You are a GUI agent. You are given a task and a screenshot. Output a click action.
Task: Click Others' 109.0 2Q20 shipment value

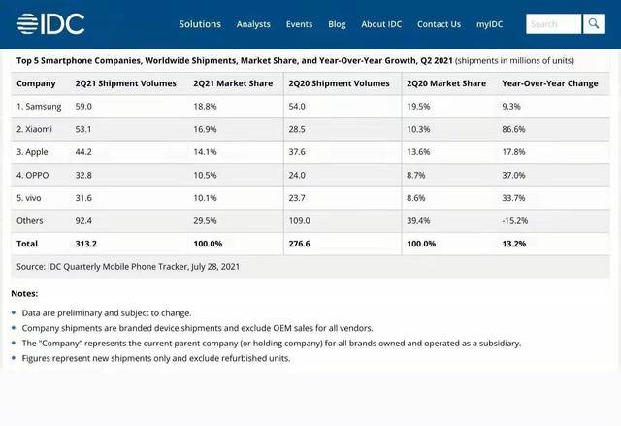tap(299, 220)
